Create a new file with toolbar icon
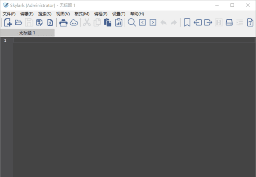Viewport: 256px width, 177px height. coord(8,22)
